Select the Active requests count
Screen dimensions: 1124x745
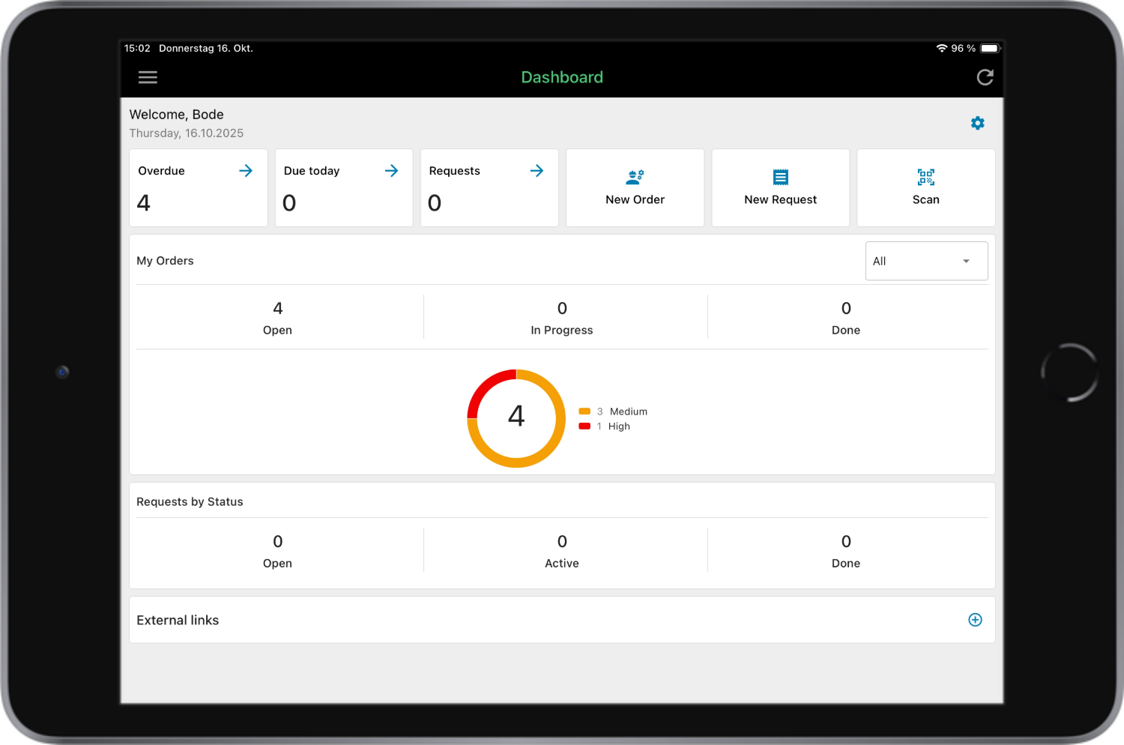(562, 542)
